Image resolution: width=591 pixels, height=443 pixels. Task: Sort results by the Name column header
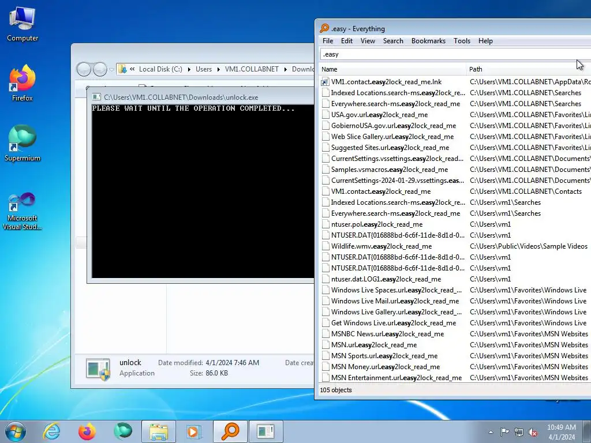coord(392,69)
